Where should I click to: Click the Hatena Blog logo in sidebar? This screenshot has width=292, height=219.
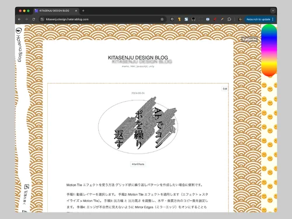[x=19, y=45]
